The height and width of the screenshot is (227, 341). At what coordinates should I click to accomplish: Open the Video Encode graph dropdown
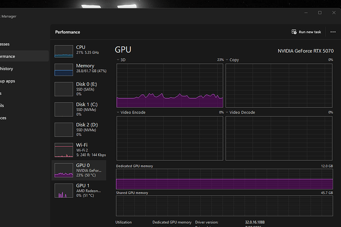118,112
